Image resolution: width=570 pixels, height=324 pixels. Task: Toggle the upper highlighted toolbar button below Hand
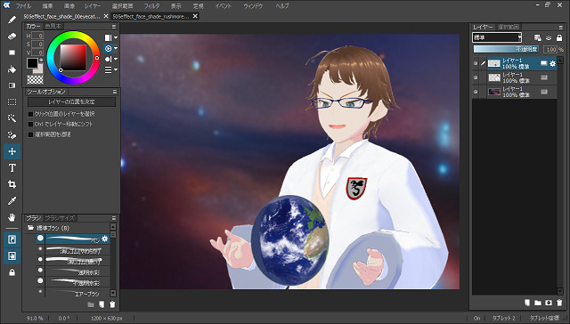pos(12,239)
